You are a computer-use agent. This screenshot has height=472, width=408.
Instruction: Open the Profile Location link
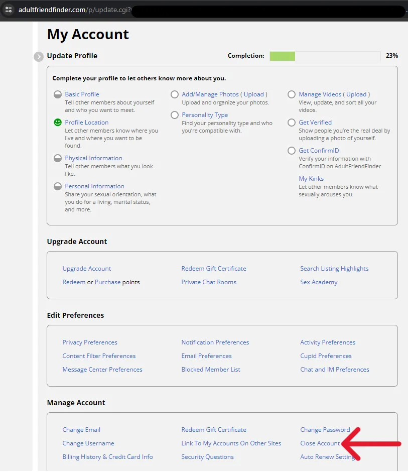87,122
